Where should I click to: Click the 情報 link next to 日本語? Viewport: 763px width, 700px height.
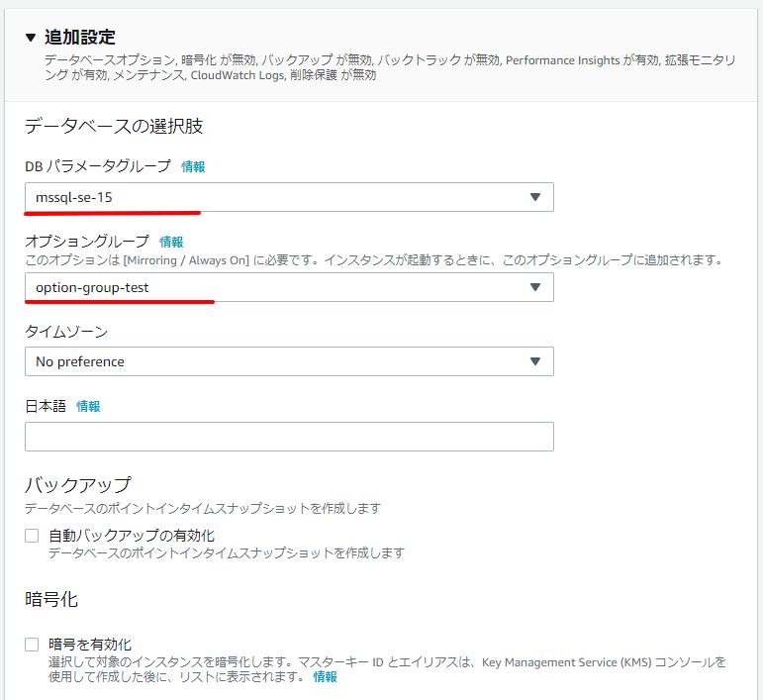tap(88, 406)
